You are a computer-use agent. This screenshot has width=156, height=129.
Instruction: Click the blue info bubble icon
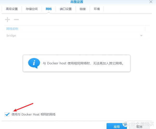(x=34, y=63)
